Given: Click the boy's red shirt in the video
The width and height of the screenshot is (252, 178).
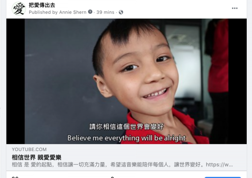Looking at the screenshot, I should click(x=161, y=129).
